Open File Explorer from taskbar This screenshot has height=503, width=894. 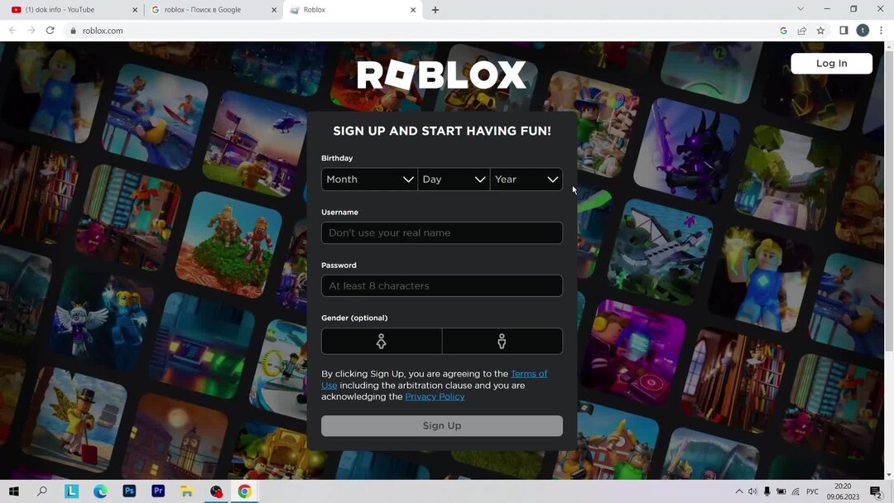(x=187, y=491)
